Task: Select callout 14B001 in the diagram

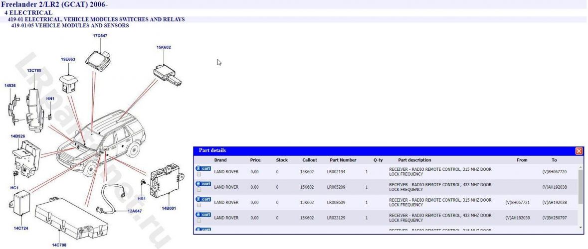Action: [x=169, y=208]
